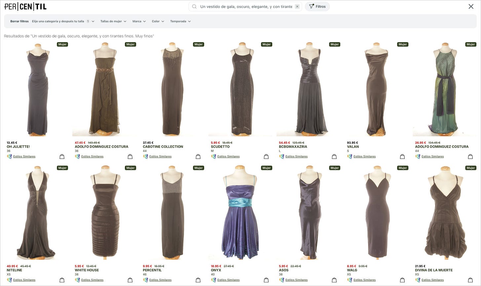Add the PERCENTIL brand dress to bag
The image size is (481, 286).
[198, 280]
